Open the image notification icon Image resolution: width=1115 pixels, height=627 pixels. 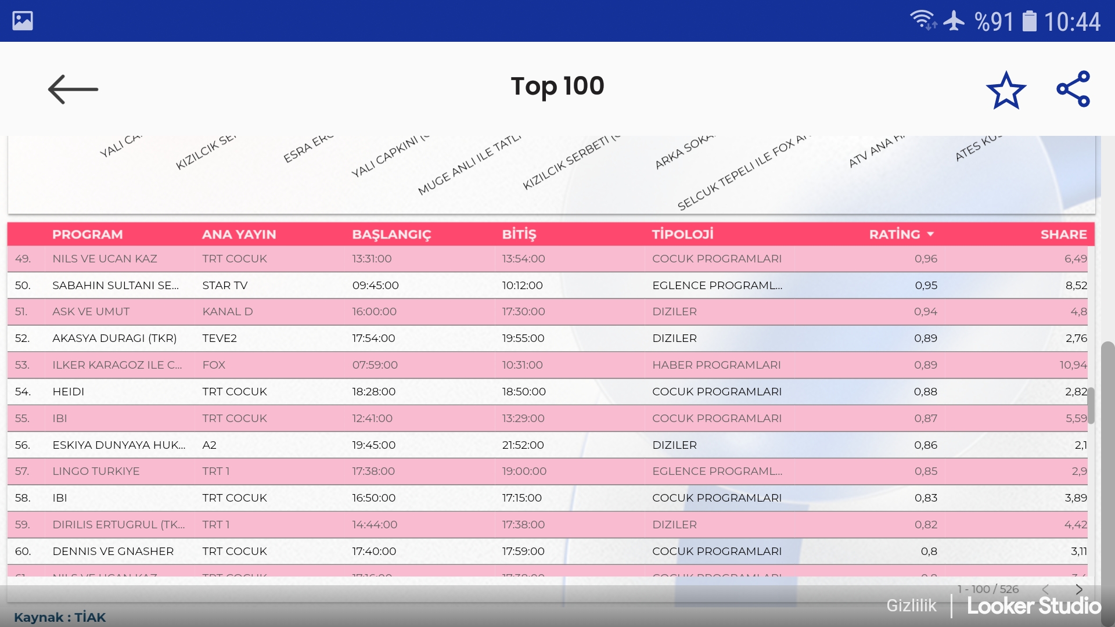(x=23, y=21)
